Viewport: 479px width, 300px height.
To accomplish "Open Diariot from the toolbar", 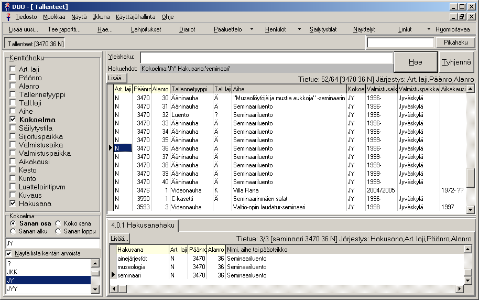I will [187, 29].
